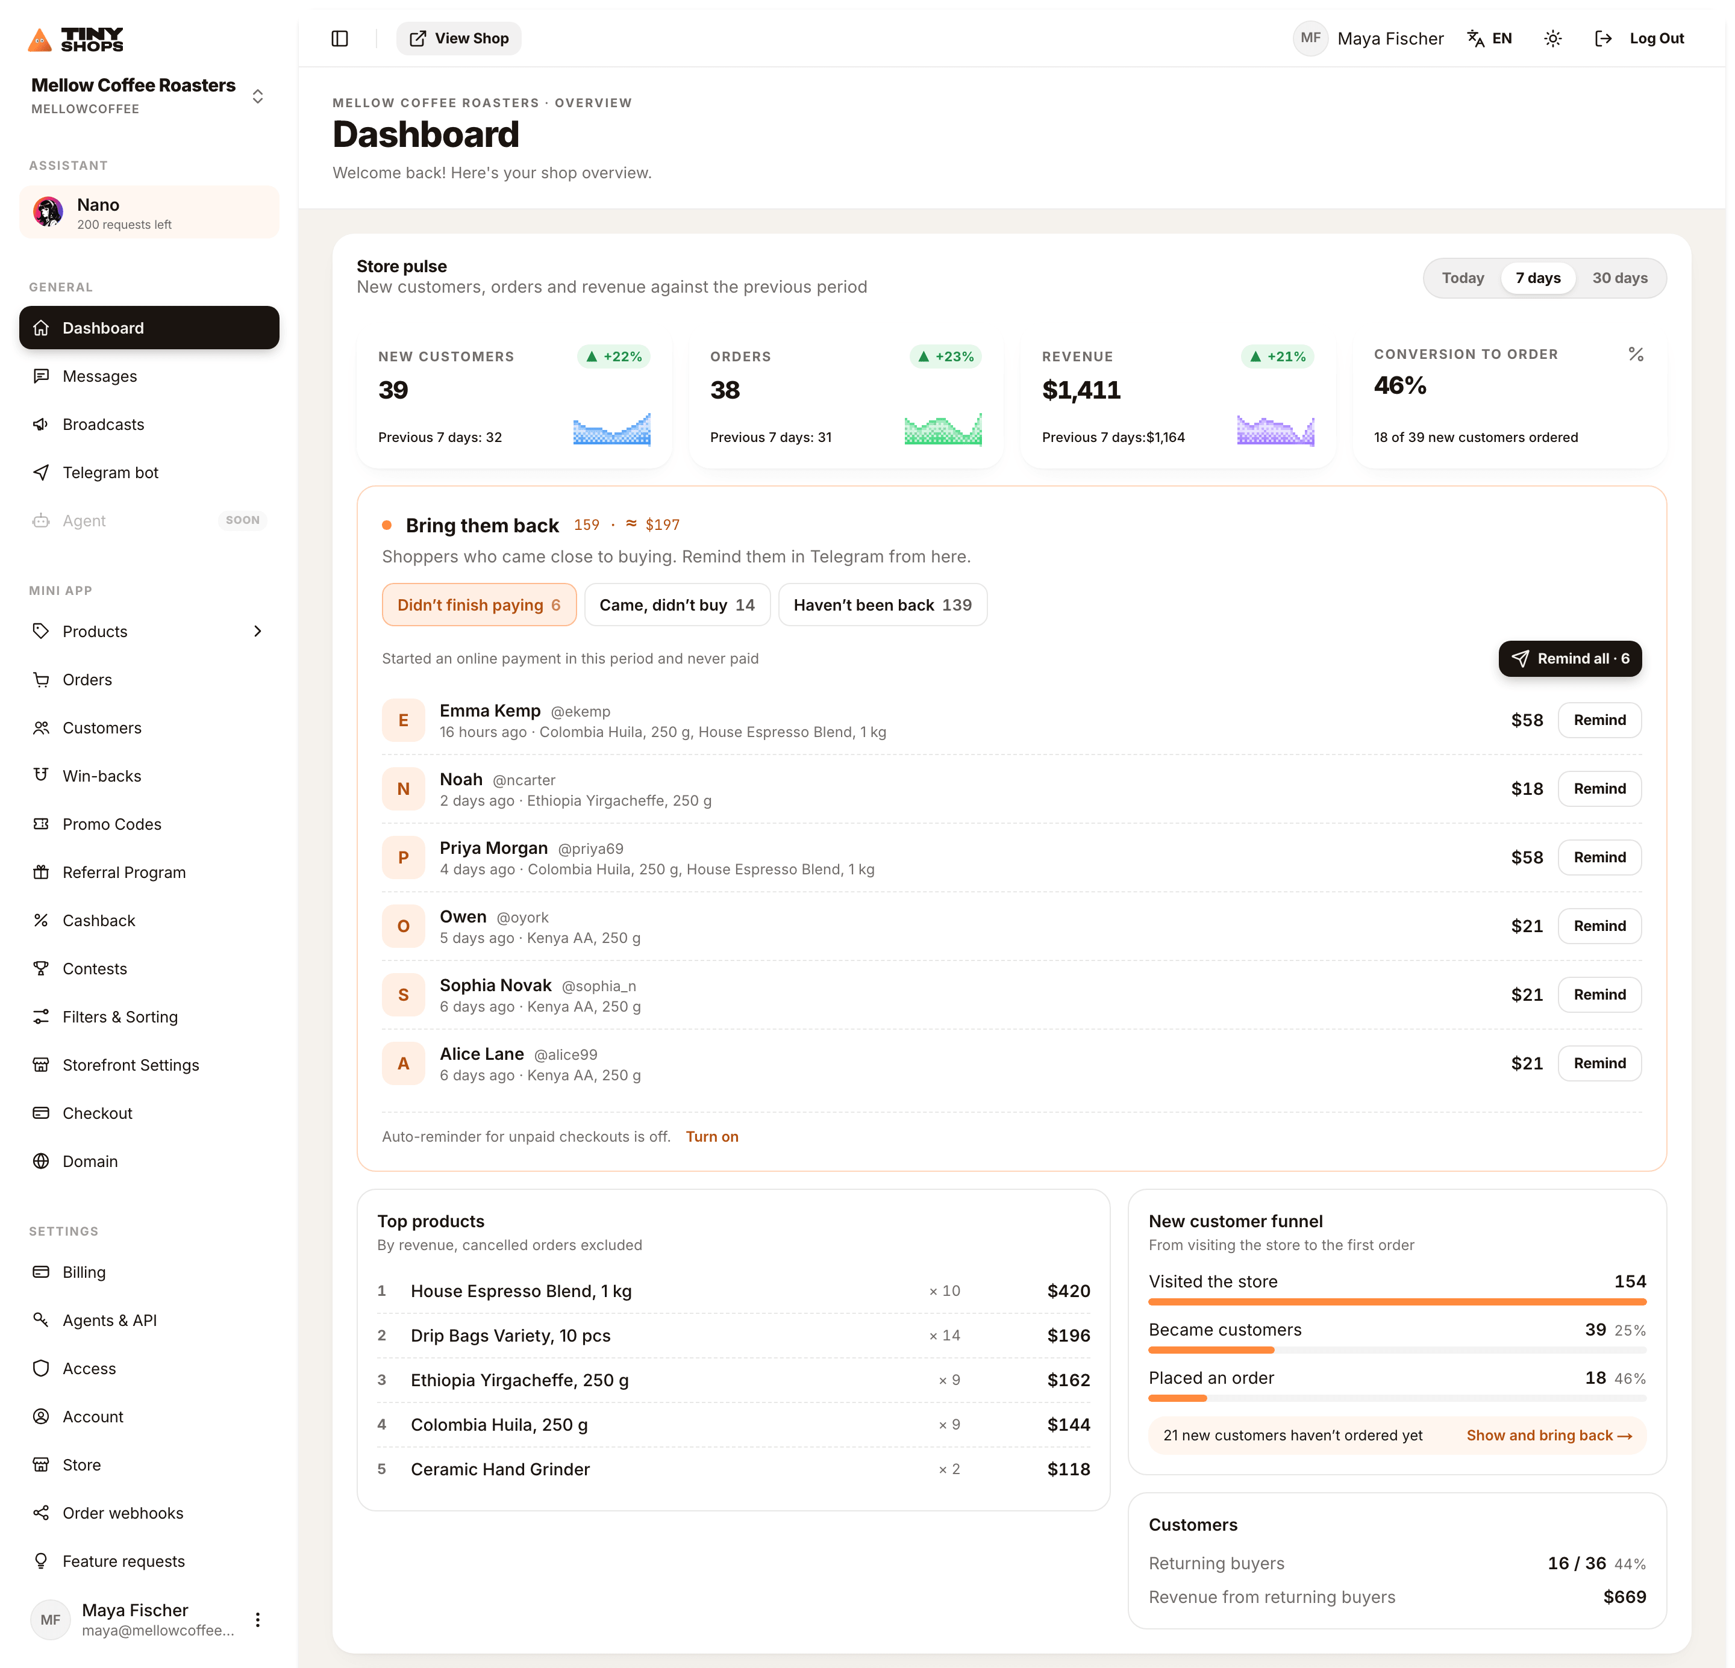The height and width of the screenshot is (1668, 1735).
Task: Click Remind all · 6 button
Action: tap(1569, 658)
